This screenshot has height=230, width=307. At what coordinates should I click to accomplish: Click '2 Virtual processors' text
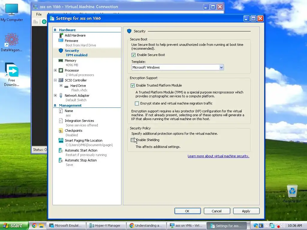pos(80,75)
